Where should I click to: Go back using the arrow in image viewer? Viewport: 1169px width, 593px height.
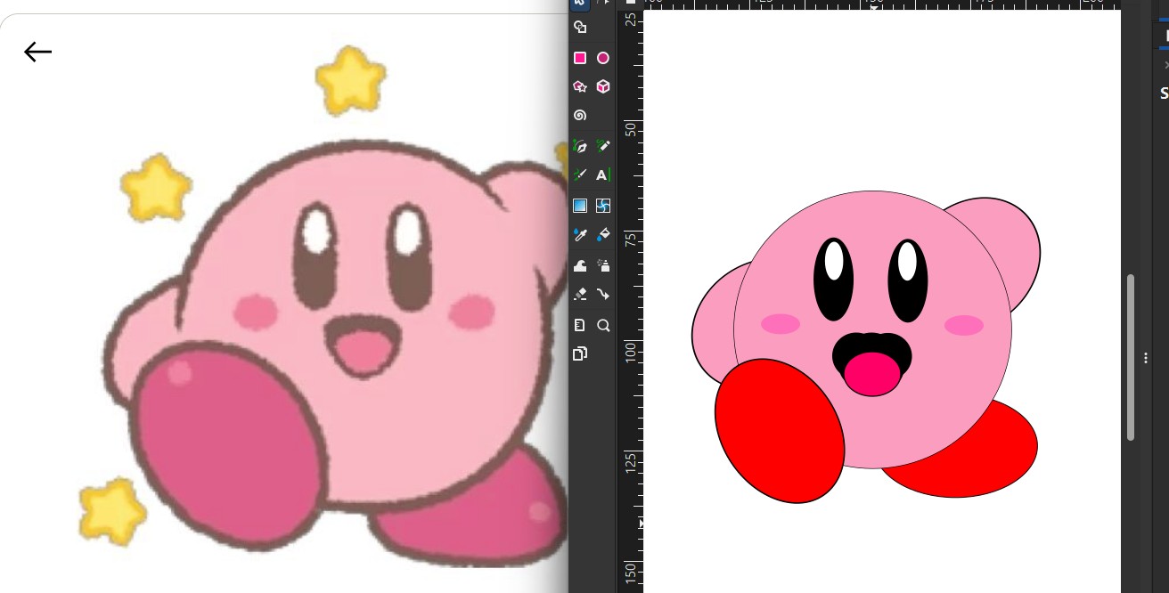(37, 53)
